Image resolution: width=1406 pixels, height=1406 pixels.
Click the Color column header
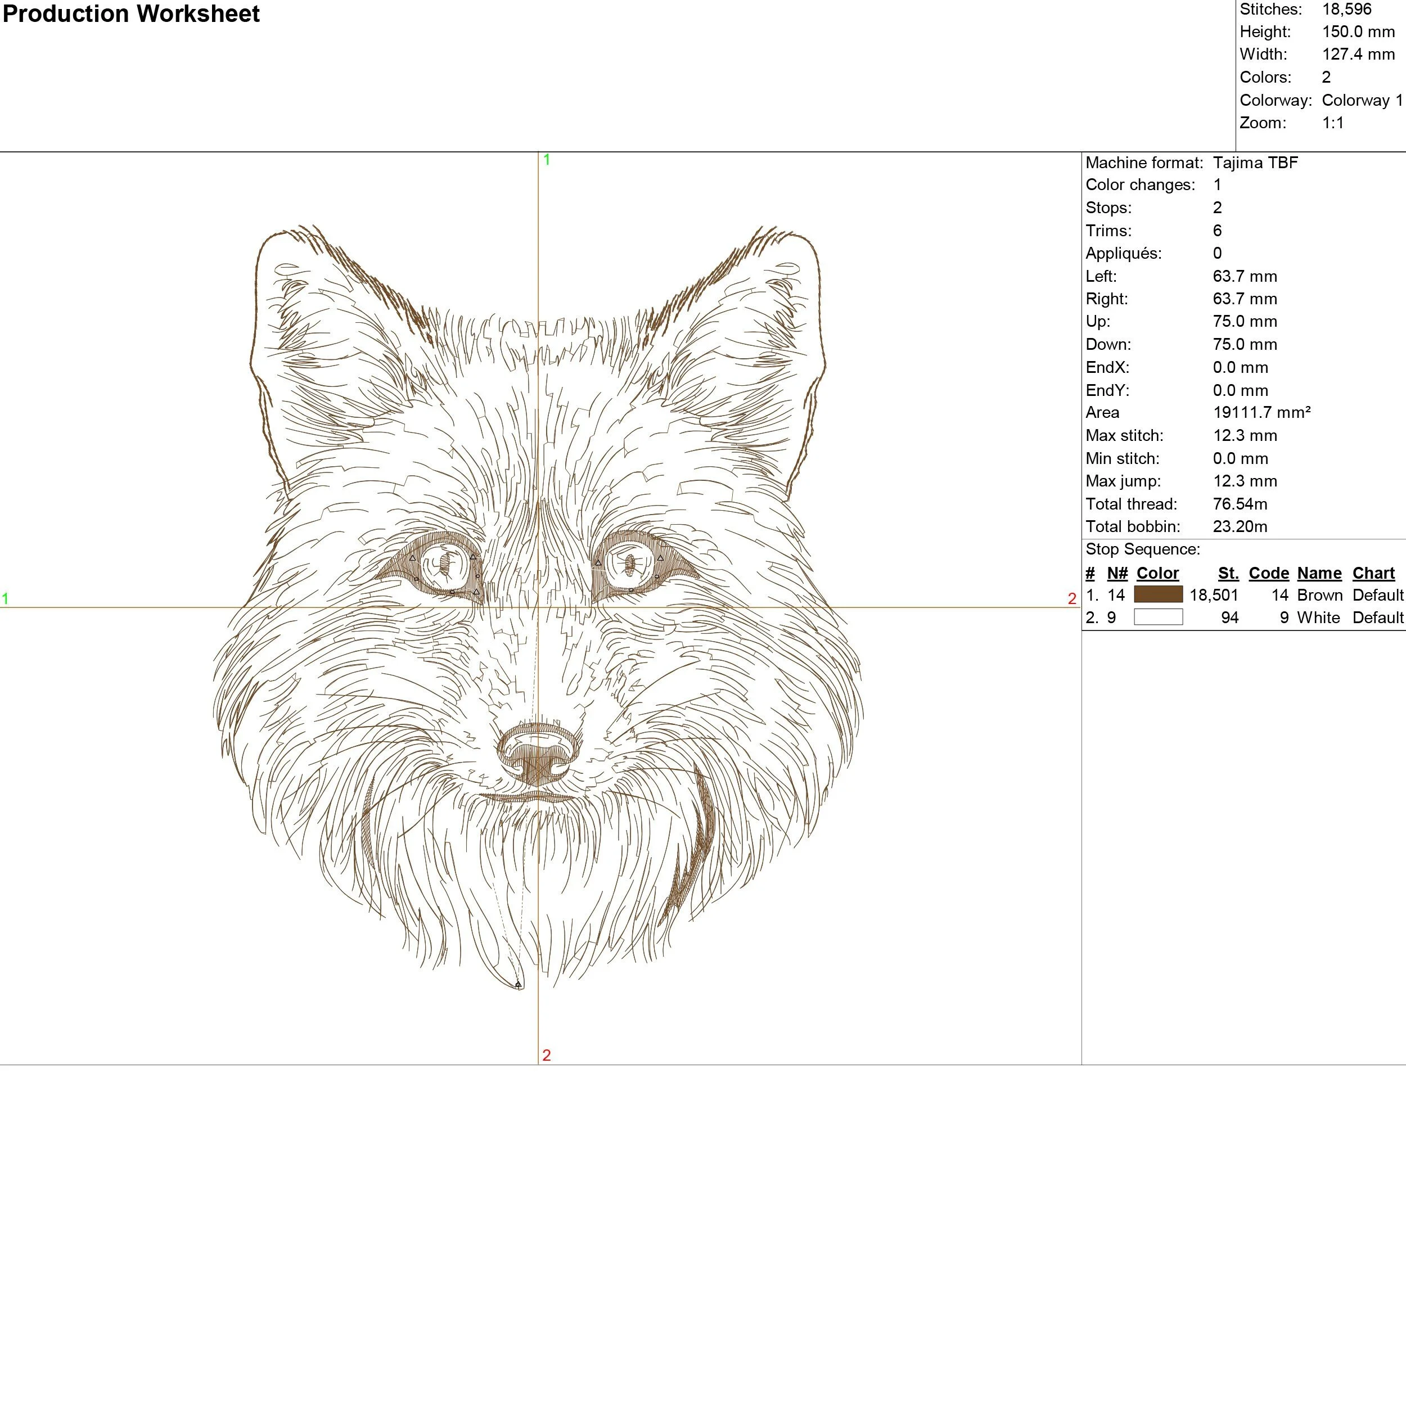pyautogui.click(x=1157, y=573)
